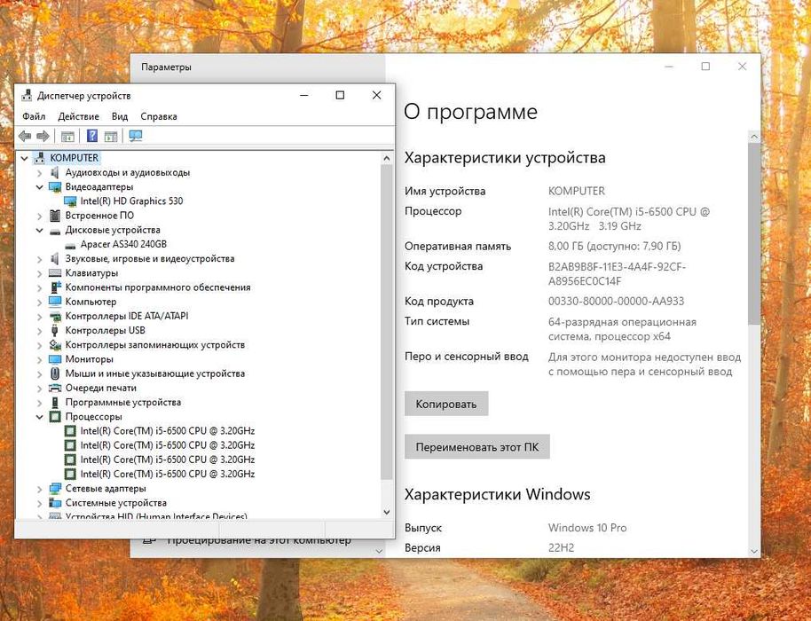
Task: Collapse the Процессоры branch
Action: (x=40, y=417)
